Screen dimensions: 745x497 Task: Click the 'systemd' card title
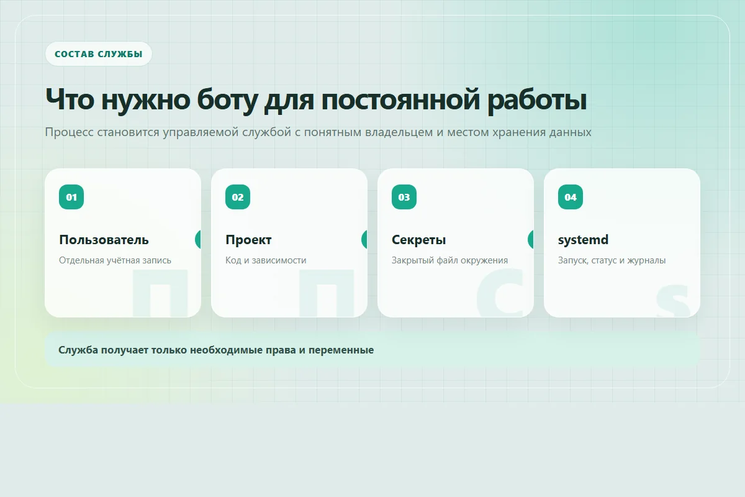point(583,240)
